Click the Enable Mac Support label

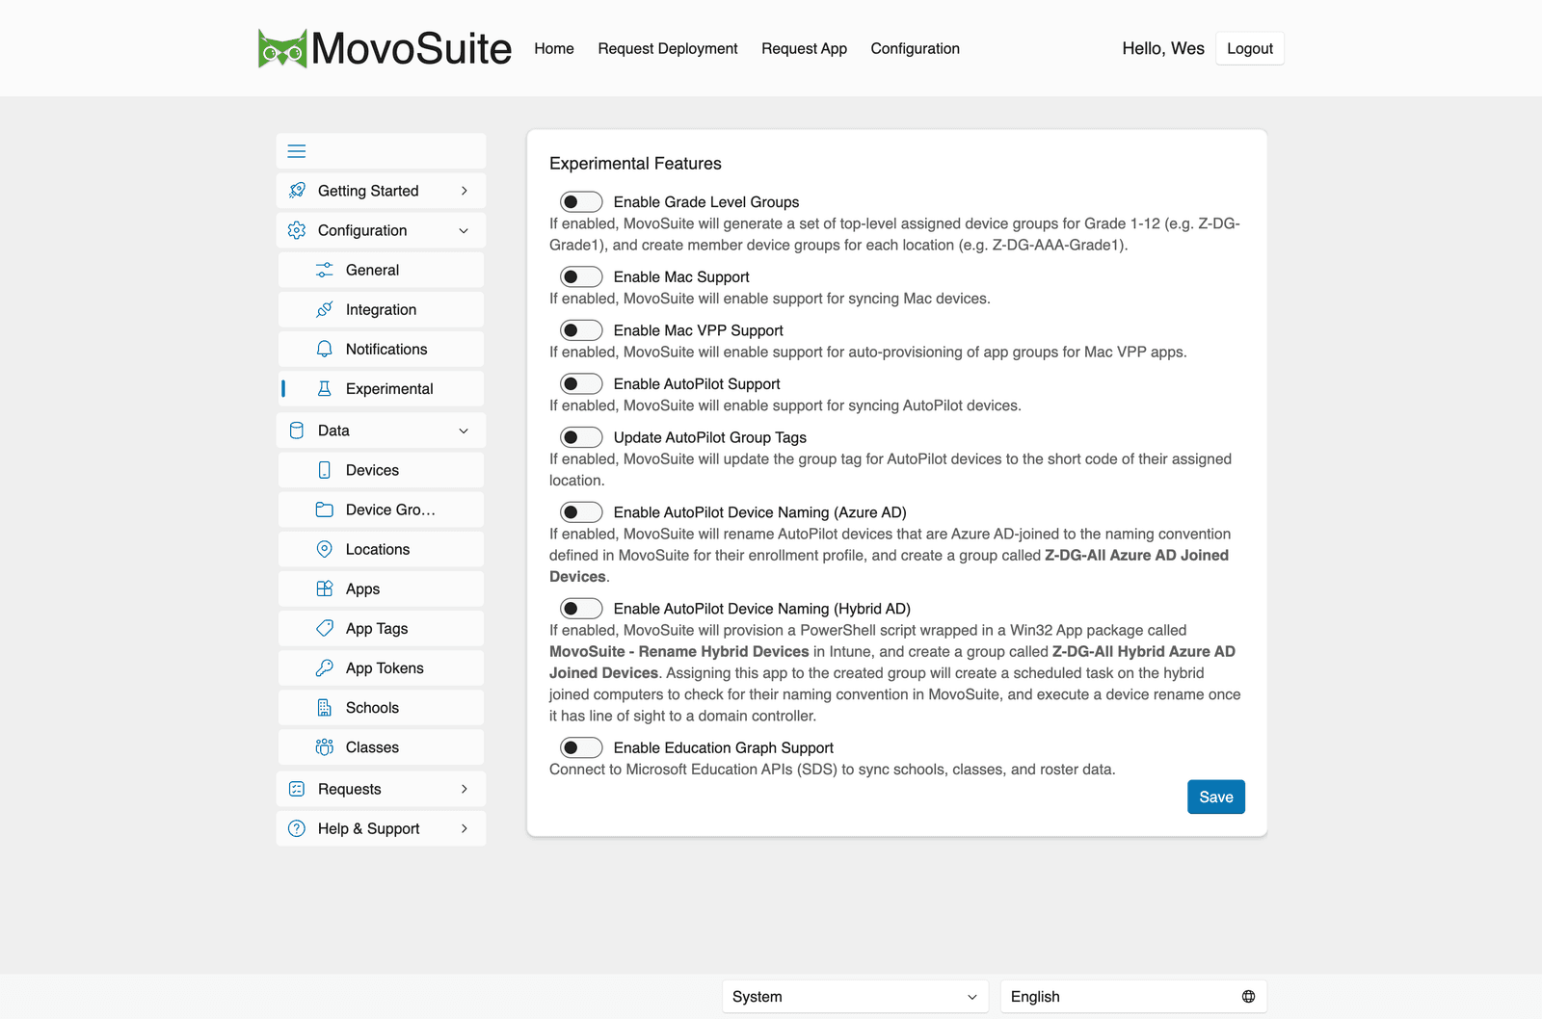coord(681,276)
